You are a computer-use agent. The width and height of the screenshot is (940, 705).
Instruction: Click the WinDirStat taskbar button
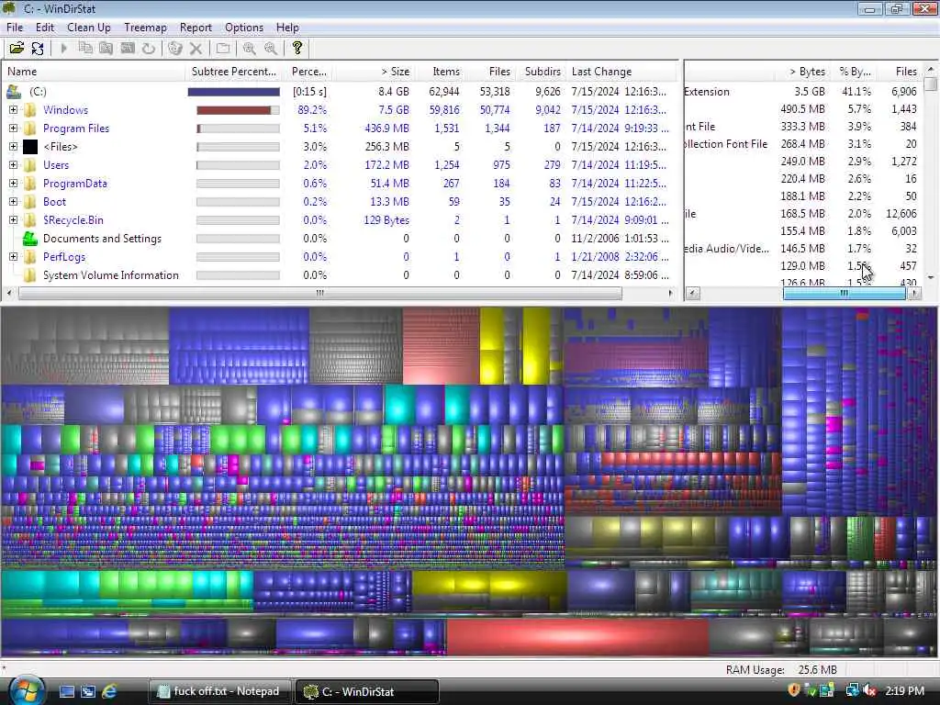point(367,691)
